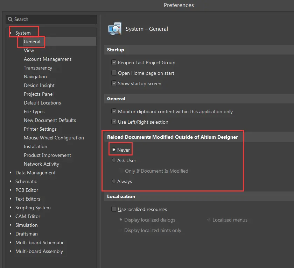Select the PCB Editor label
Viewport: 294px width, 268px height.
tap(27, 190)
